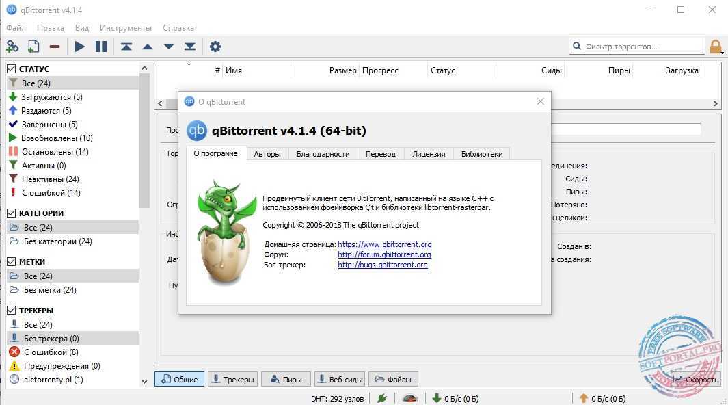Close the О qBittorrent dialog

[540, 101]
